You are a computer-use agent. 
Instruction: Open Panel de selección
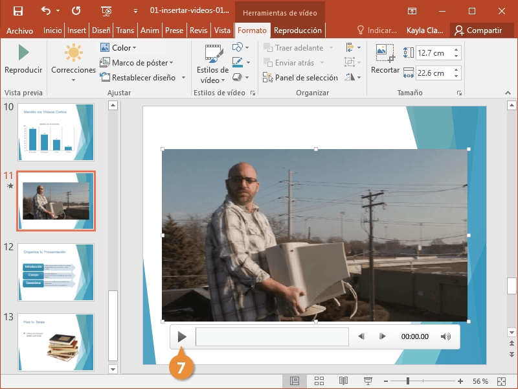300,78
